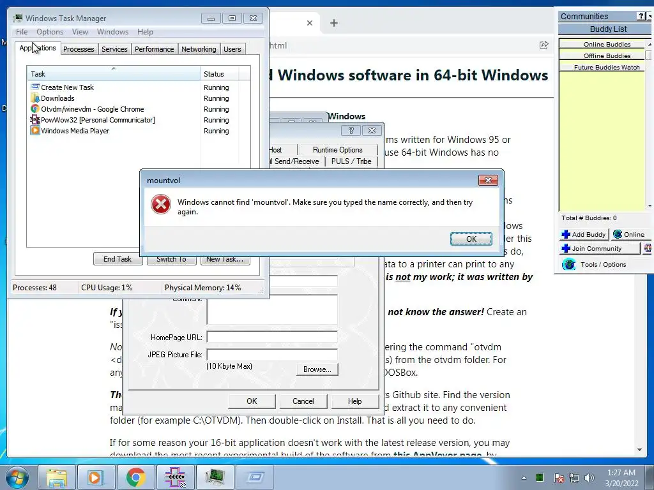
Task: Switch to the Networking tab
Action: coord(199,49)
